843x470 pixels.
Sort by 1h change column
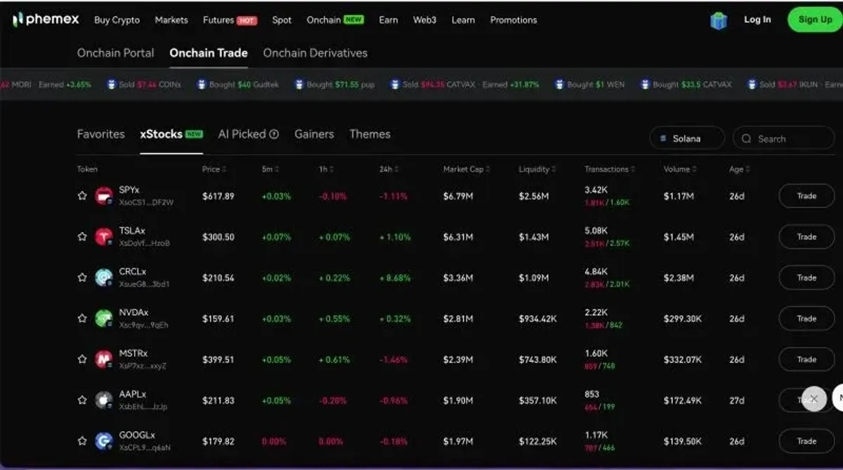click(332, 169)
